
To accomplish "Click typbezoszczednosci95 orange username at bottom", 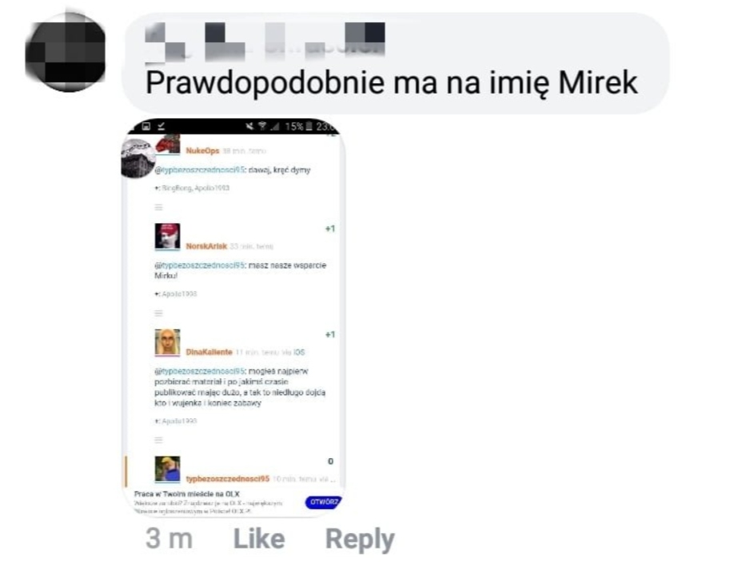I will (228, 479).
